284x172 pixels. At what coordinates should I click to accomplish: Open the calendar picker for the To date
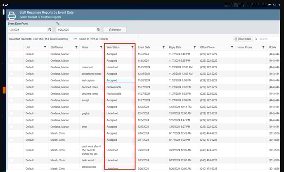[x=98, y=30]
